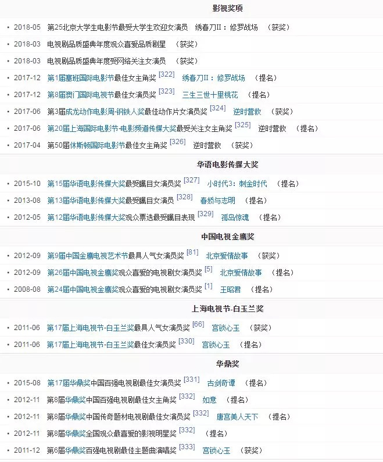Open 第17届上海电视节-白玉兰奖 link in 最具人气 row
The image size is (383, 462).
tap(90, 328)
